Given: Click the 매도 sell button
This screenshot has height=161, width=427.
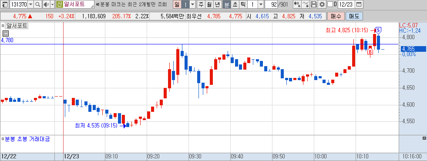Looking at the screenshot, I should 354,17.
